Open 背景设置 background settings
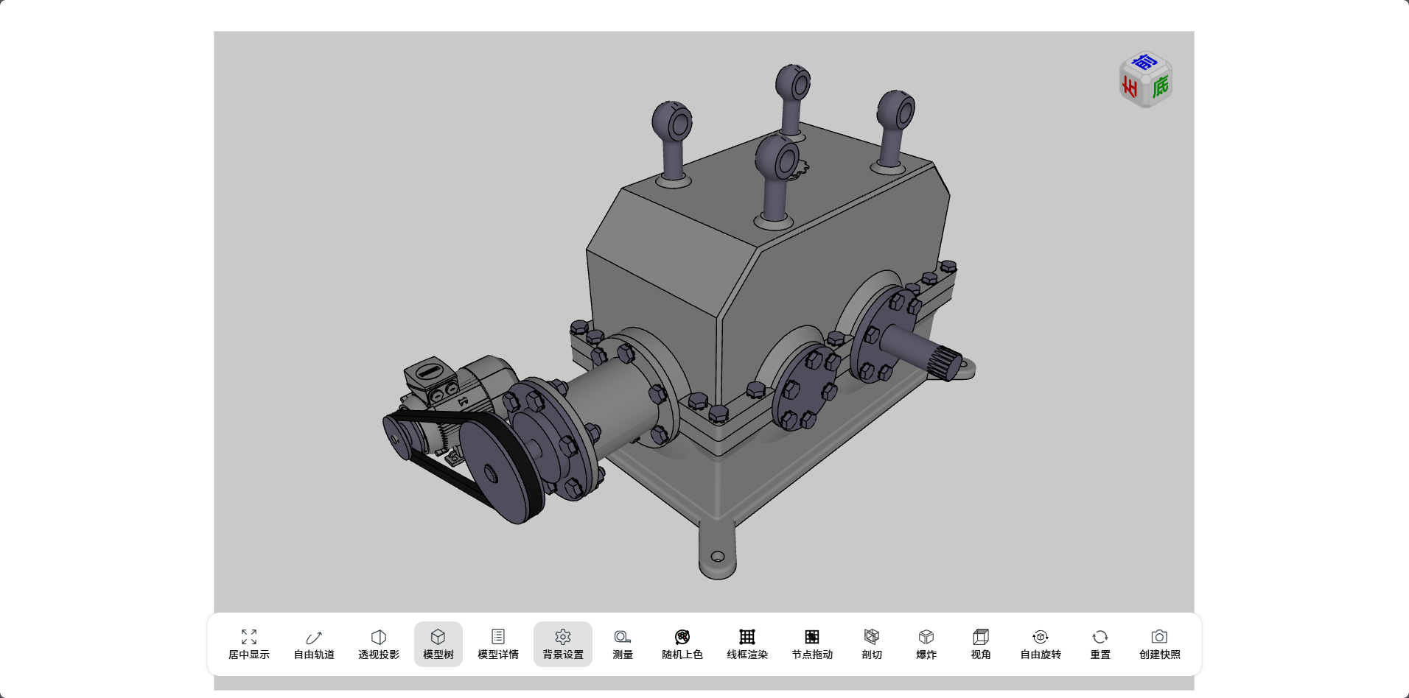 click(563, 644)
